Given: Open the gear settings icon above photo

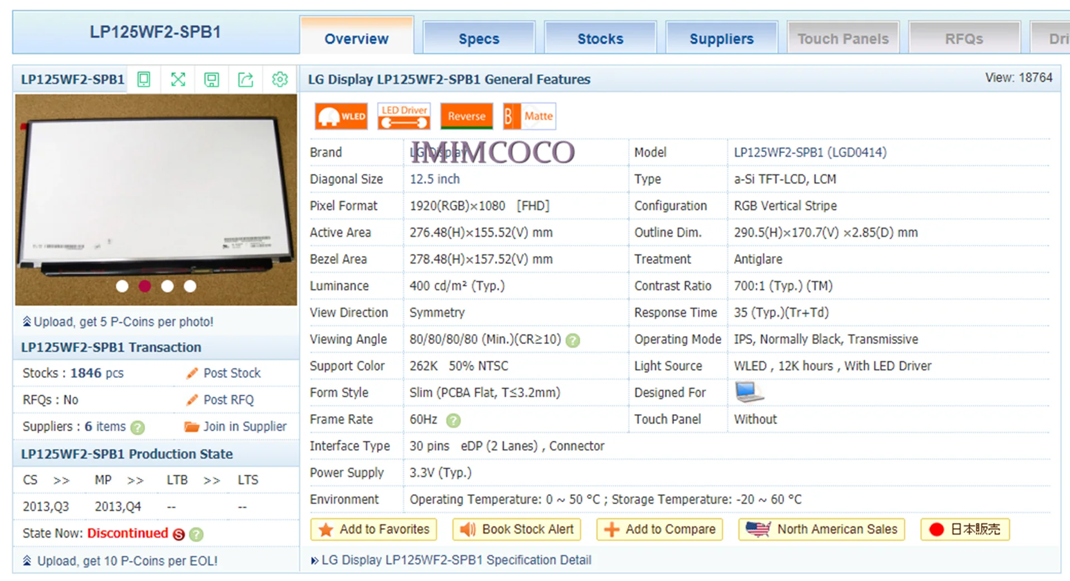Looking at the screenshot, I should 280,80.
